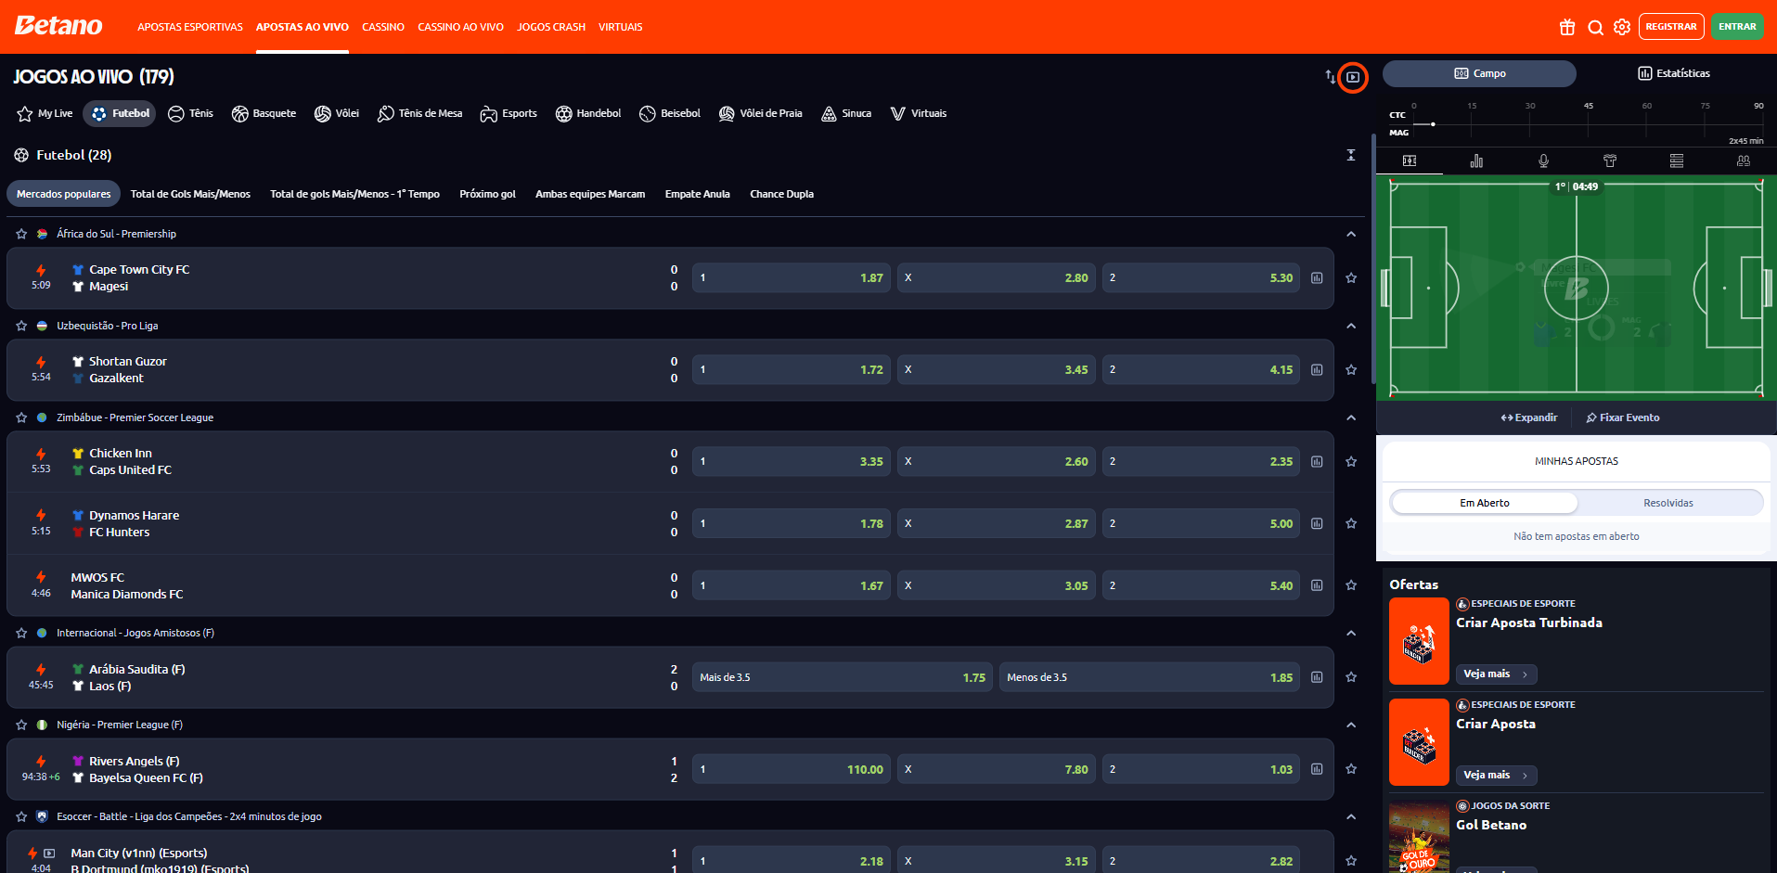1777x873 pixels.
Task: Open Jogos Crash menu item
Action: tap(551, 27)
